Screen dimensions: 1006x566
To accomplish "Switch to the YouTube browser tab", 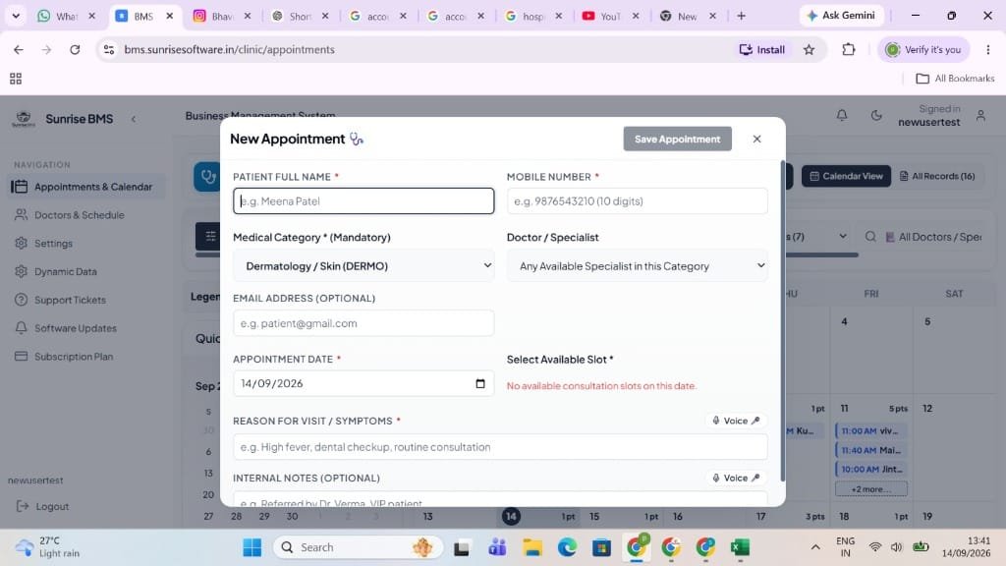I will (x=610, y=16).
